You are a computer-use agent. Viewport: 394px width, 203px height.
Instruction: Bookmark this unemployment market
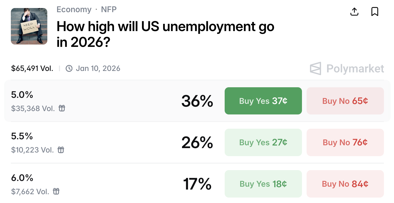pos(375,12)
